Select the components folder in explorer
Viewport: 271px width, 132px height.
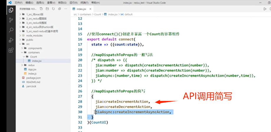point(35,48)
